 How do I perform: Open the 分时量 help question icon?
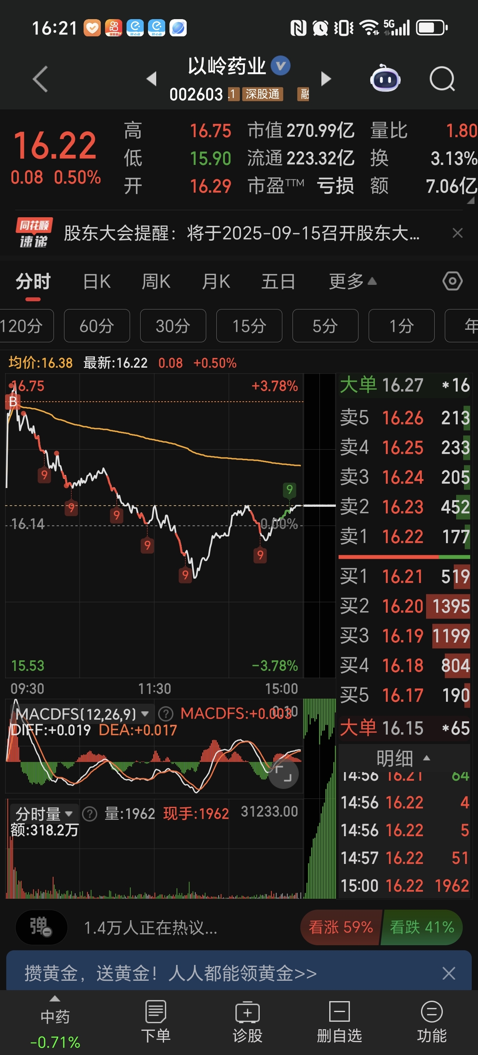(x=90, y=814)
